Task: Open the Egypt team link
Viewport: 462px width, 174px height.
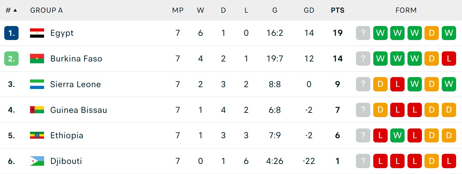Action: pos(62,33)
